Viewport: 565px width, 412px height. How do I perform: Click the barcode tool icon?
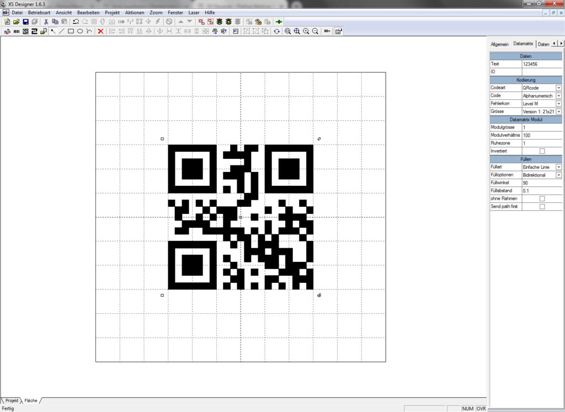click(x=17, y=31)
